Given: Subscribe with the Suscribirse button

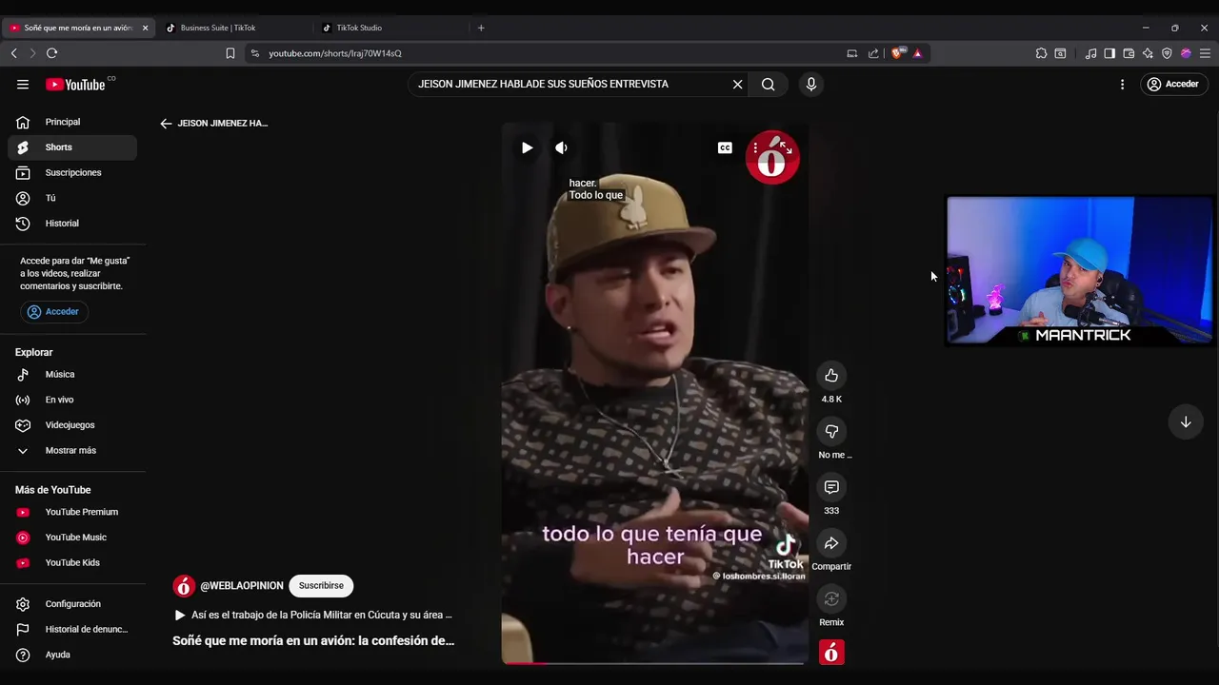Looking at the screenshot, I should (321, 586).
